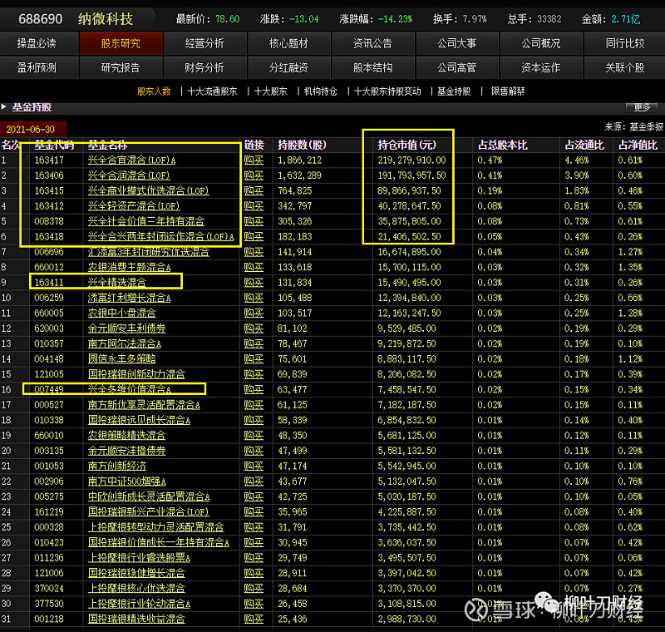Viewport: 665px width, 632px height.
Task: Click the 持仓市值(元) column header
Action: point(407,145)
